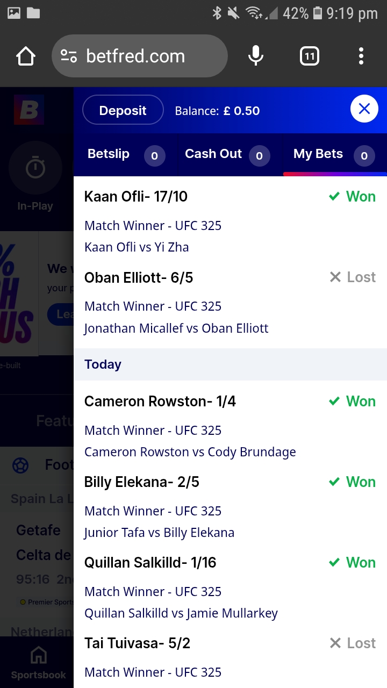Tap the football icon

point(20,465)
